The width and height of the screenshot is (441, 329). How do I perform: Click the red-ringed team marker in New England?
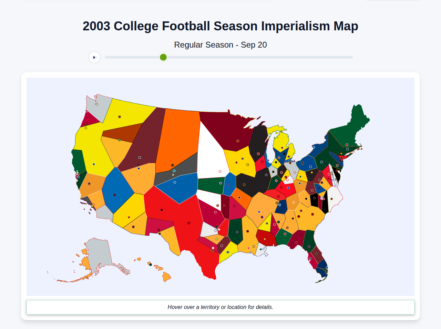(340, 160)
